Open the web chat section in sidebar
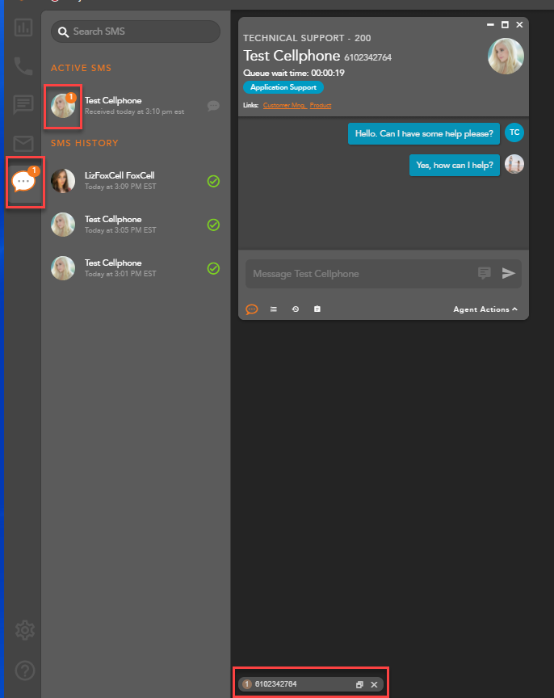Viewport: 554px width, 698px height. [x=23, y=105]
